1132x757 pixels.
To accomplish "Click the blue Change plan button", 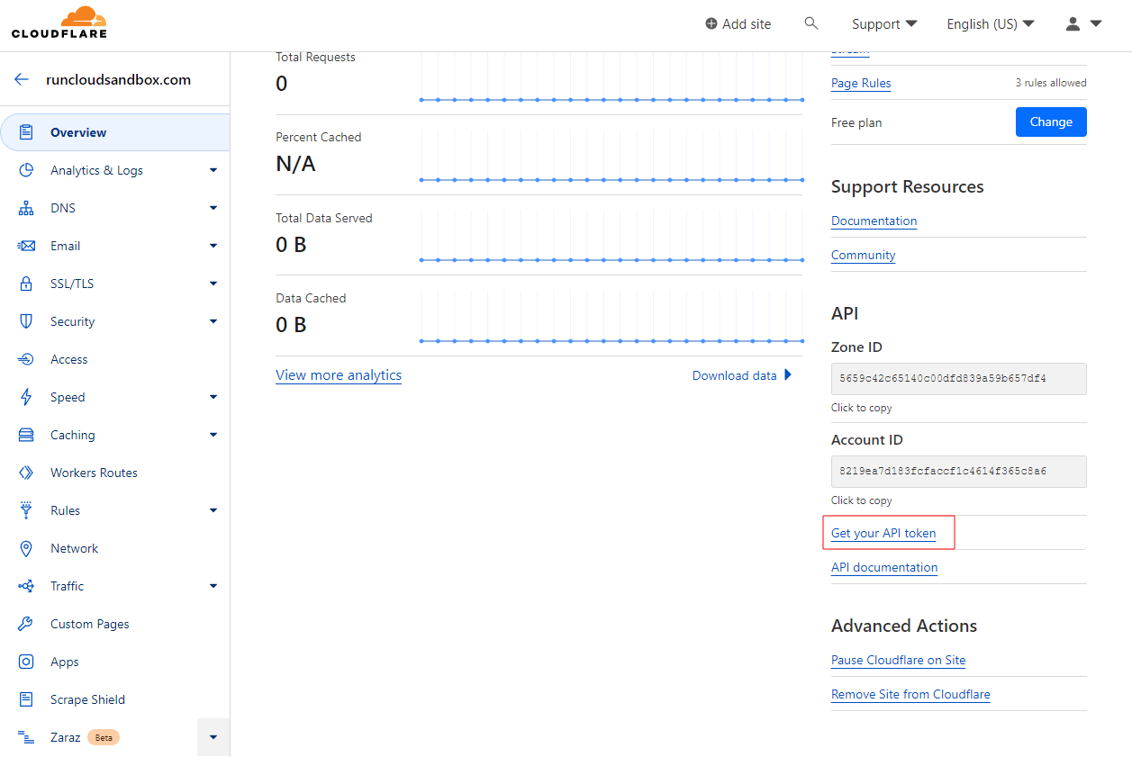I will click(1051, 122).
